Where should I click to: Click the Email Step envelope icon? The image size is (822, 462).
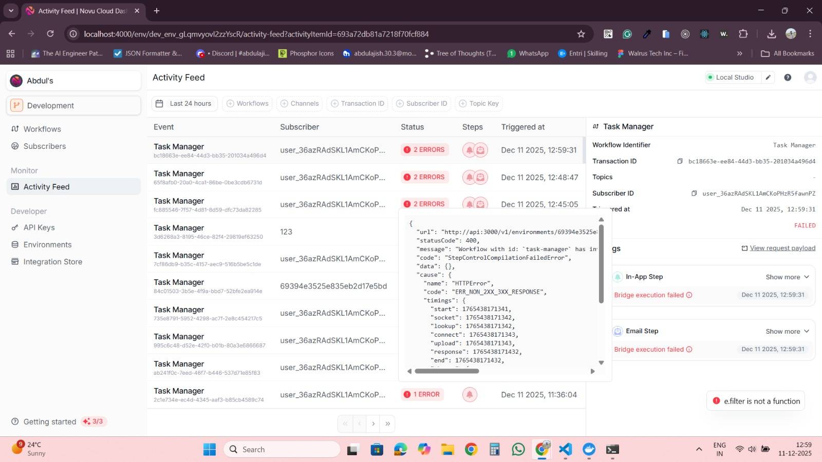618,331
